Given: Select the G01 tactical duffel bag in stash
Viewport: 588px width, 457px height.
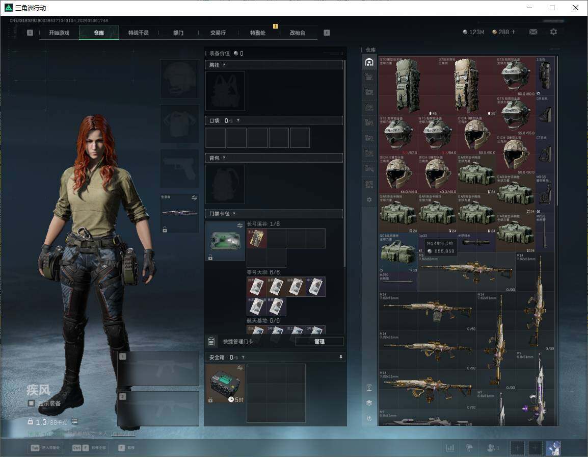Looking at the screenshot, I should [398, 252].
